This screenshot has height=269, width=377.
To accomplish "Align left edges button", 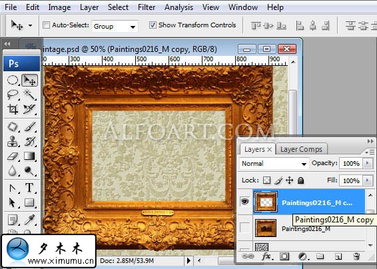I will click(x=300, y=25).
